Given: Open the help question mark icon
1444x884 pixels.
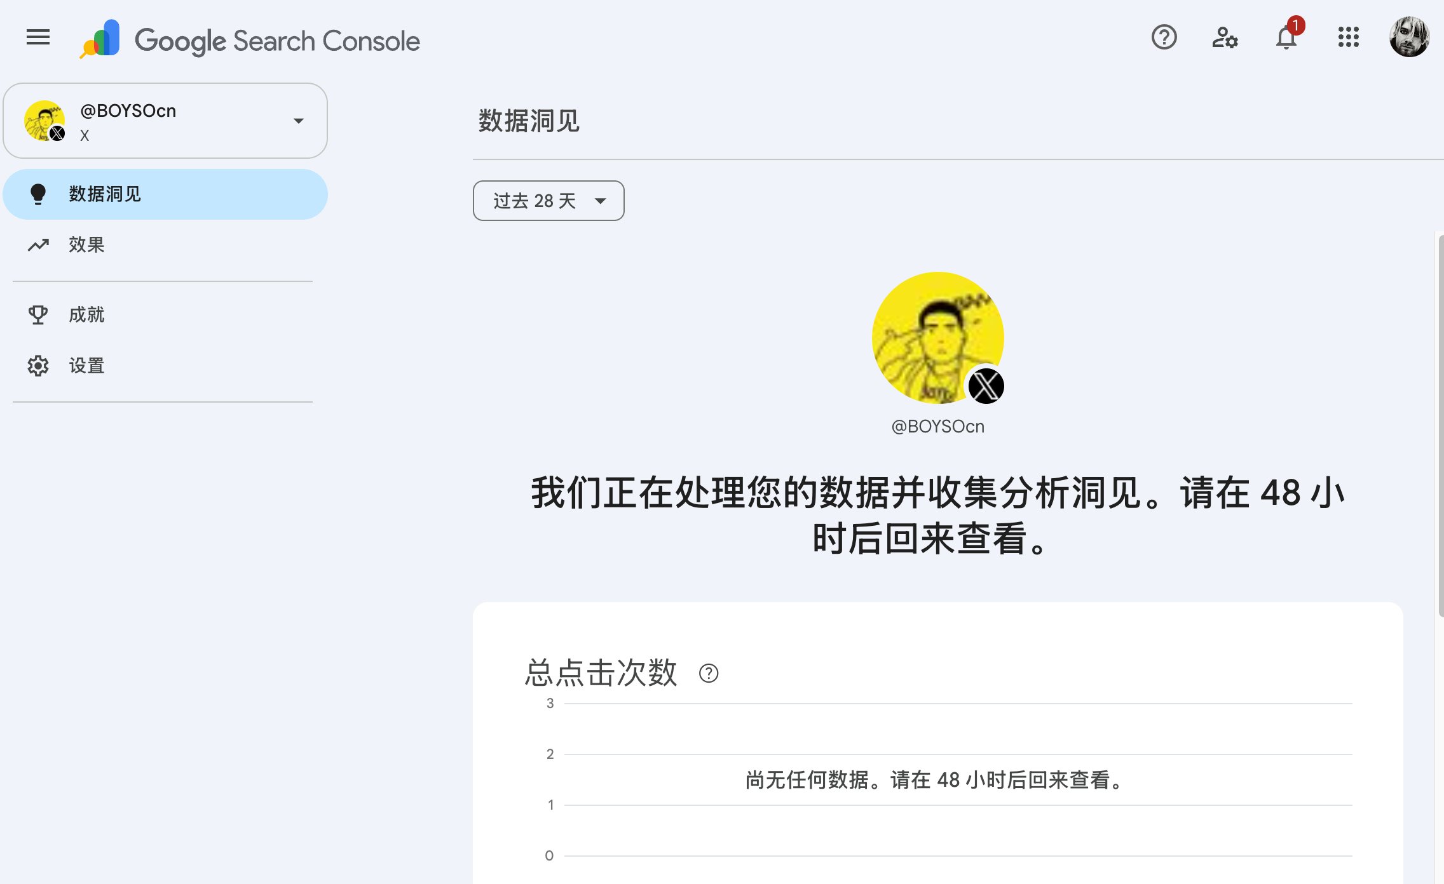Looking at the screenshot, I should 1164,37.
